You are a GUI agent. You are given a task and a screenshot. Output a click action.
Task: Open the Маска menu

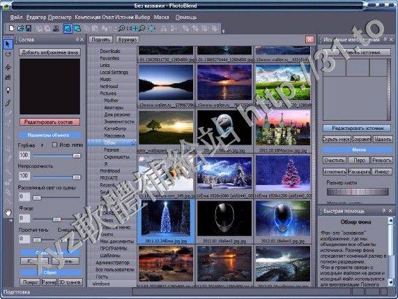[162, 17]
